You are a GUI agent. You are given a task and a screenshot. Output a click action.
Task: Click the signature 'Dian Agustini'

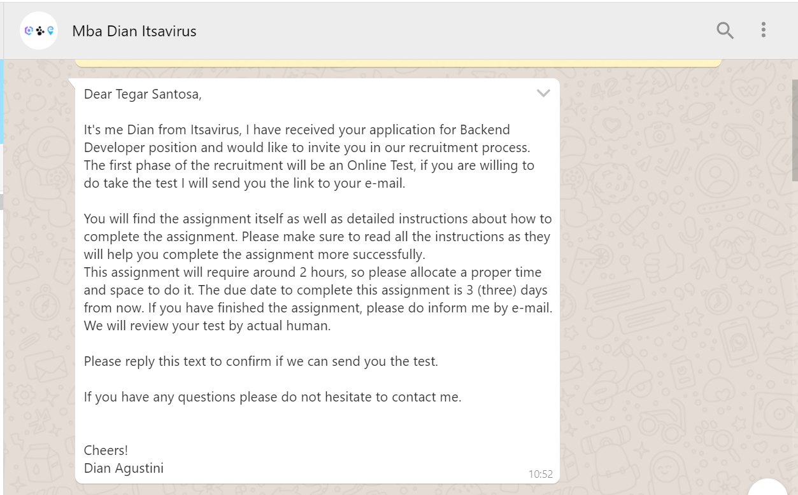[x=124, y=468]
